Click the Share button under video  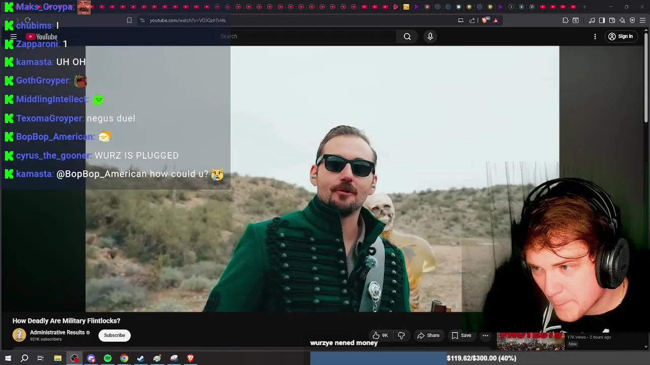click(428, 336)
